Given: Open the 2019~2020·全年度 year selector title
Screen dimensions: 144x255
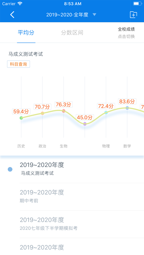Looking at the screenshot, I should tap(67, 15).
